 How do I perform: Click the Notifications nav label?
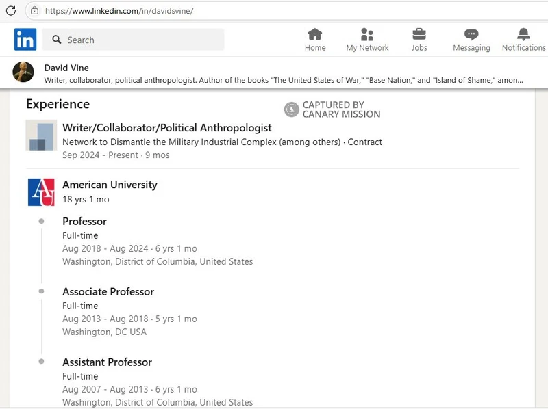523,48
